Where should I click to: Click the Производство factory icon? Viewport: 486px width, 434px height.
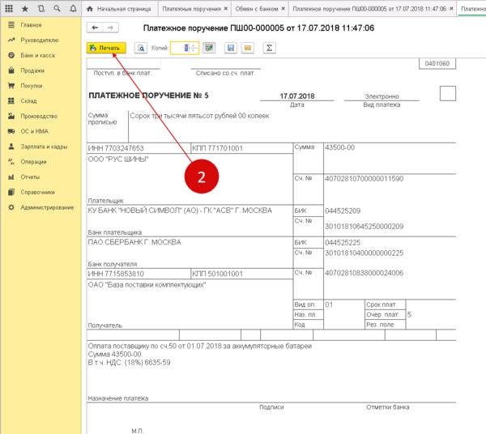(x=11, y=116)
